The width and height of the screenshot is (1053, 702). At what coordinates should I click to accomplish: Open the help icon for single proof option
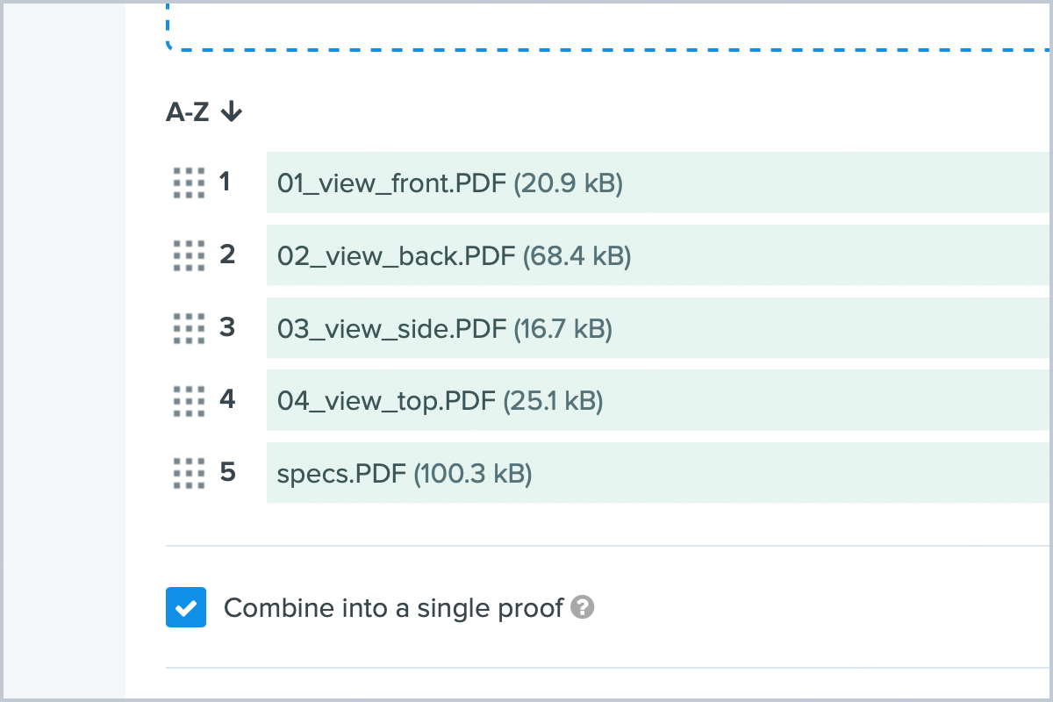click(583, 607)
